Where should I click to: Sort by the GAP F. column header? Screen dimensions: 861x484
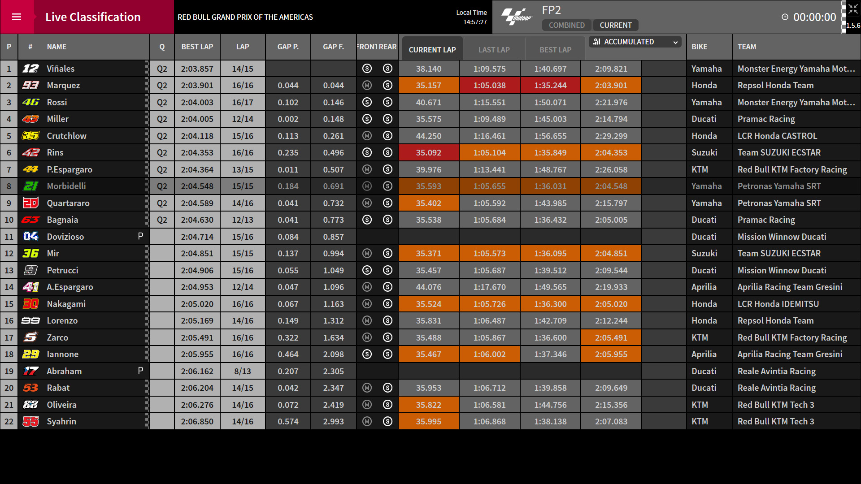[x=334, y=47]
